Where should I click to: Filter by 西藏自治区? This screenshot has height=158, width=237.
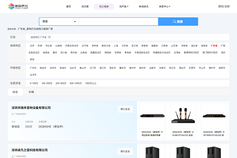(x=96, y=53)
